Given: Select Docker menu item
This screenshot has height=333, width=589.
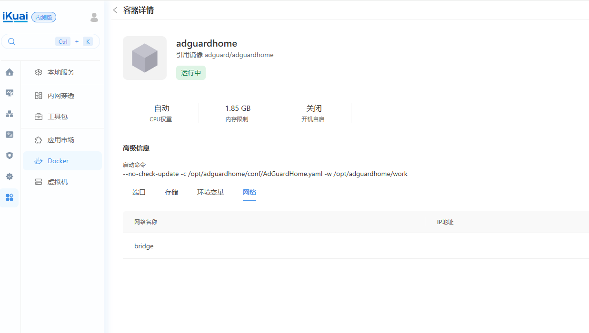Looking at the screenshot, I should pos(62,161).
